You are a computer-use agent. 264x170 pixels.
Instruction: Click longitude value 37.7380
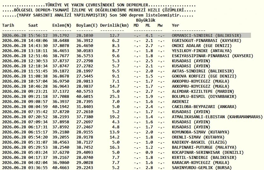[84, 117]
